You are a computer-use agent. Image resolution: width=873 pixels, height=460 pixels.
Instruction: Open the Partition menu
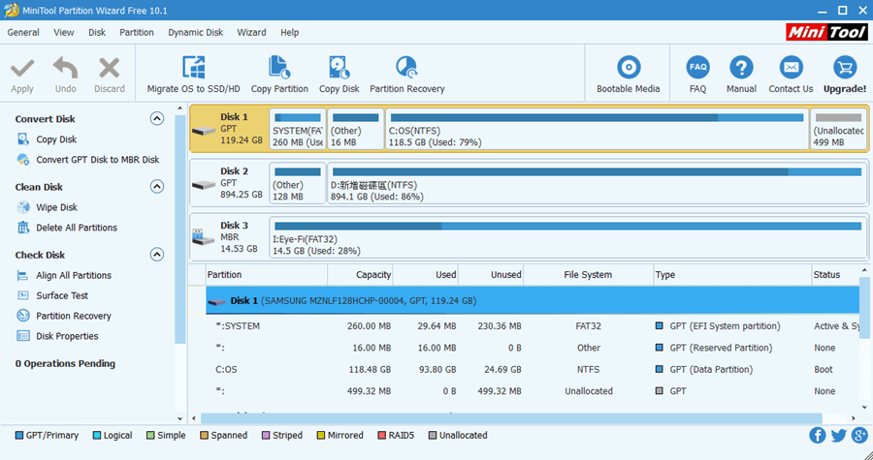click(x=137, y=32)
